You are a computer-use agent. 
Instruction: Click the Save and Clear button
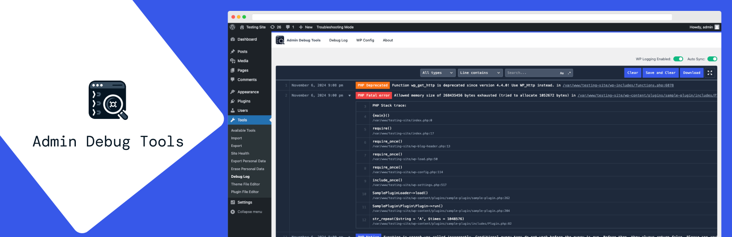(x=660, y=73)
